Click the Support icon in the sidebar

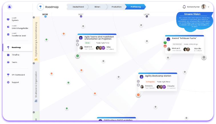(8, 82)
